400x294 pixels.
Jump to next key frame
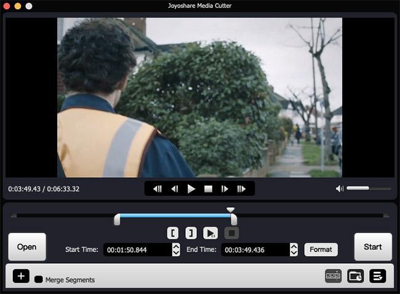[x=241, y=189]
